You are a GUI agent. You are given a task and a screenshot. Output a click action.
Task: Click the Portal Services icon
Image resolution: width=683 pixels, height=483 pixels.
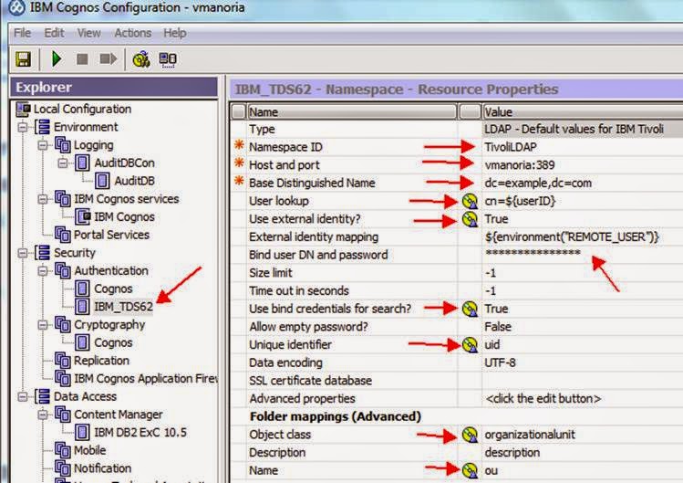click(x=63, y=235)
